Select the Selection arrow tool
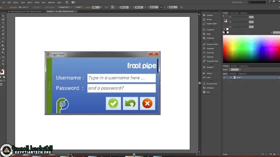Viewport: 280px width, 157px height. 3,16
